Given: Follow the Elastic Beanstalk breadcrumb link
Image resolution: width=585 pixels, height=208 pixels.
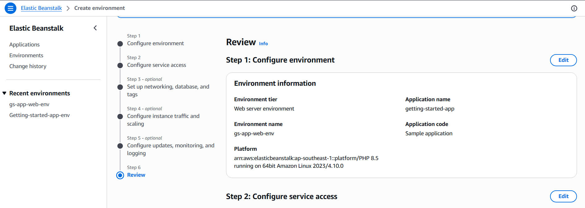Looking at the screenshot, I should point(41,8).
